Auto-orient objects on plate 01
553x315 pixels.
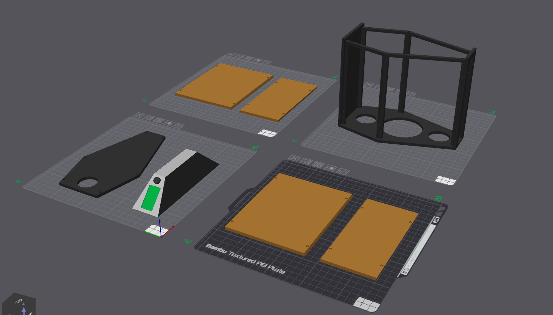click(x=149, y=118)
